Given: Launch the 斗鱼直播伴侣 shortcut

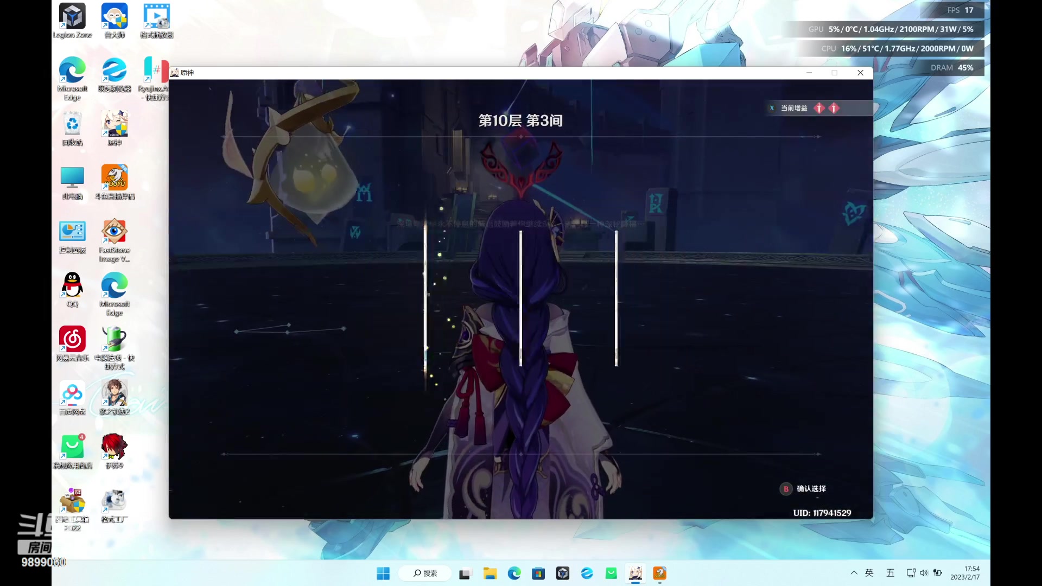Looking at the screenshot, I should 115,183.
